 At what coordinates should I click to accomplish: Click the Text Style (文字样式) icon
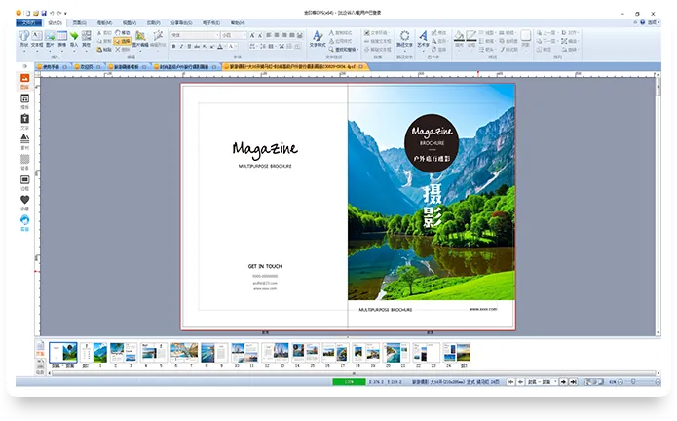point(318,39)
